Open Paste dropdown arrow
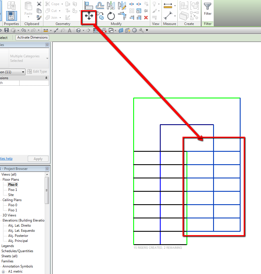The height and width of the screenshot is (274, 261). pos(28,17)
